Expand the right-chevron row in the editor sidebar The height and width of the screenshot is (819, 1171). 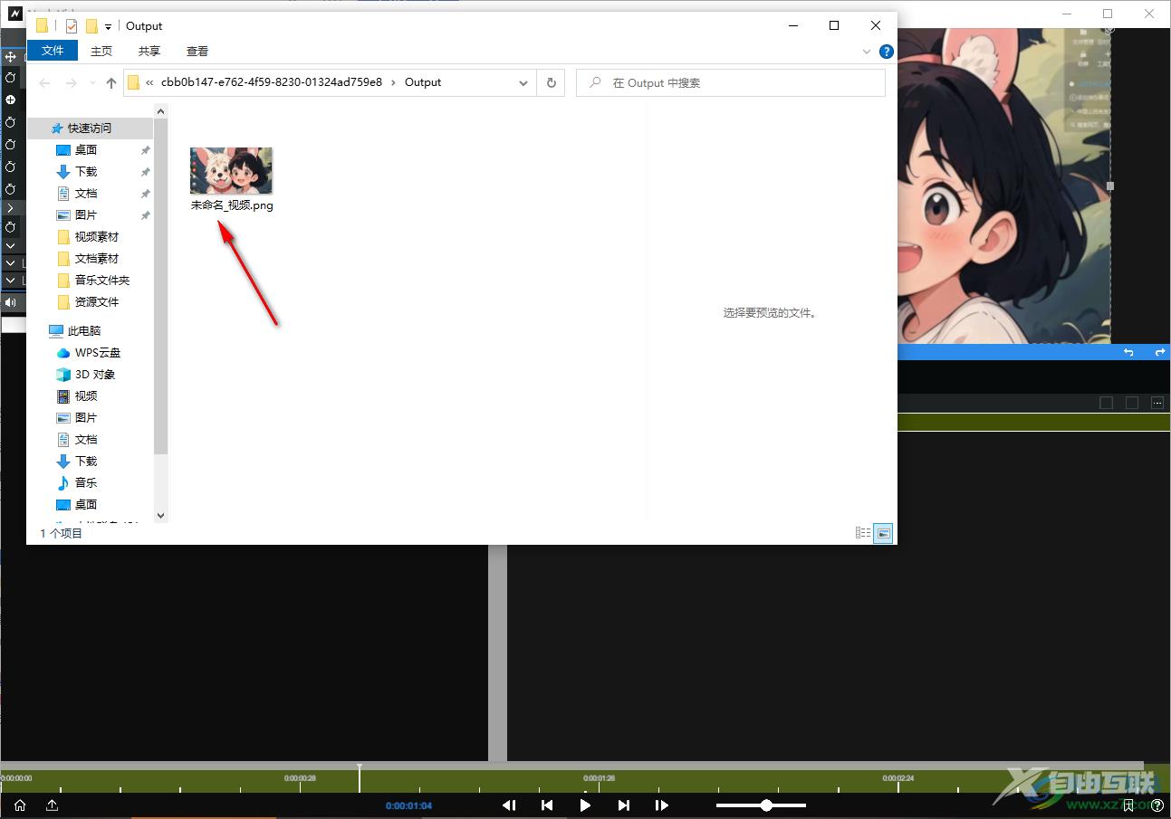11,208
